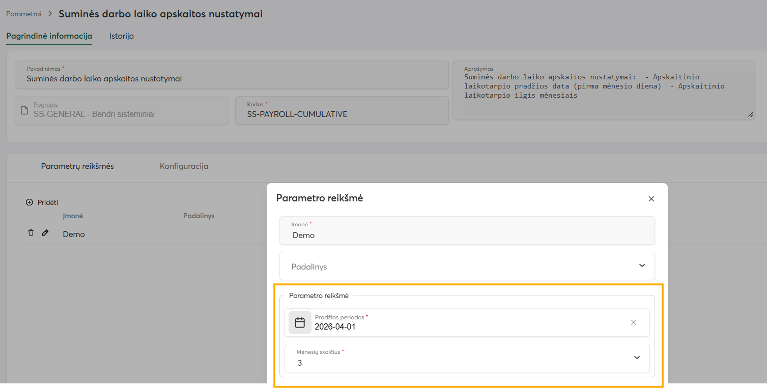
Task: Switch to the Istorija tab
Action: pos(122,36)
